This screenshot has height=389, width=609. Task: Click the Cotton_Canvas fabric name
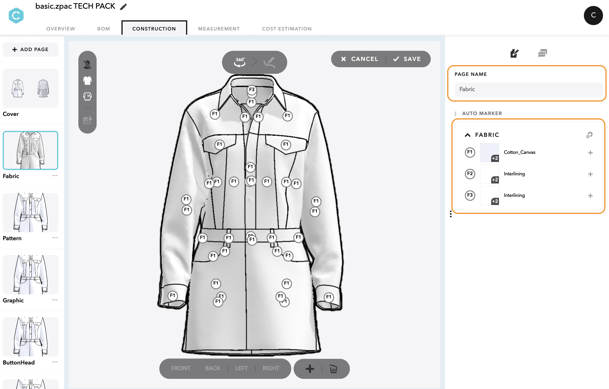click(520, 152)
